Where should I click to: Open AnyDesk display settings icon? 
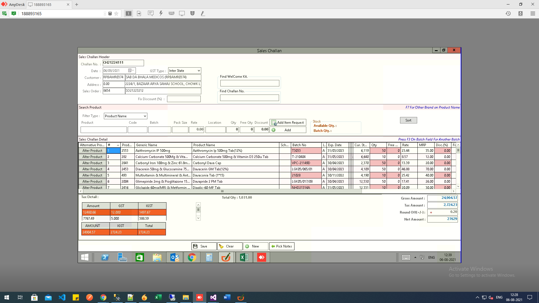click(x=182, y=13)
